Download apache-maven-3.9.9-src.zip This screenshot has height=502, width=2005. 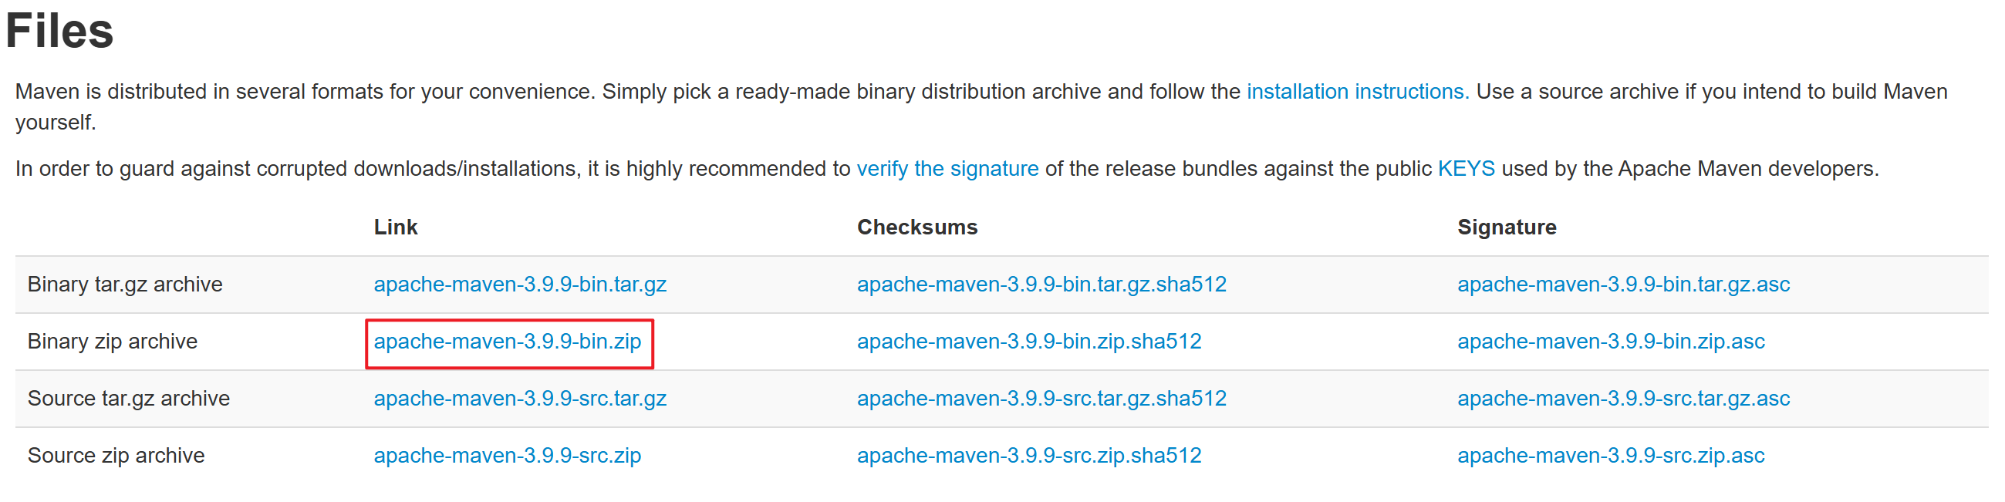pyautogui.click(x=507, y=454)
